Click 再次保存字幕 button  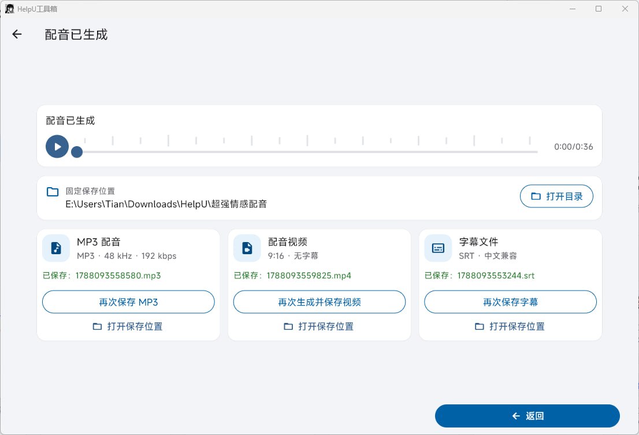coord(510,302)
